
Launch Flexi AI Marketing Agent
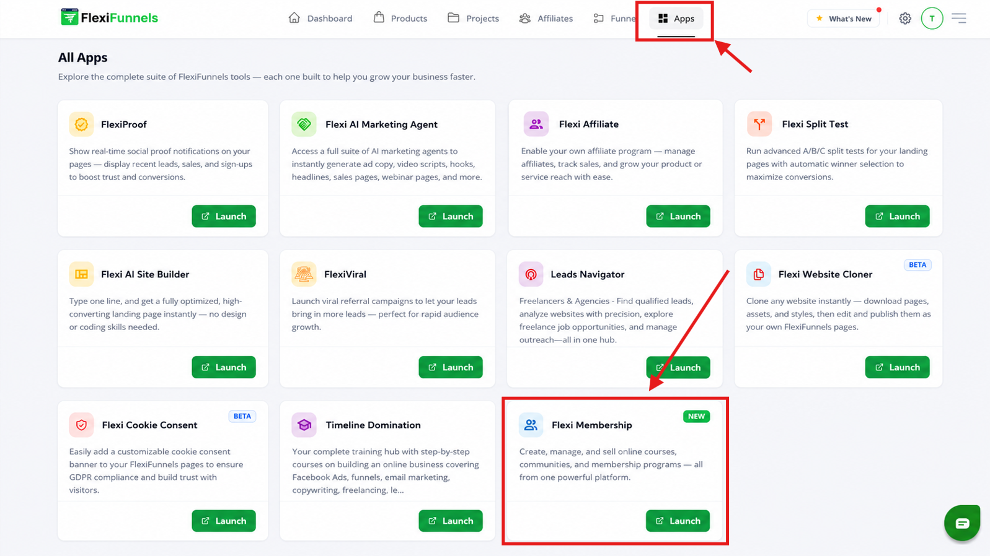pyautogui.click(x=451, y=216)
